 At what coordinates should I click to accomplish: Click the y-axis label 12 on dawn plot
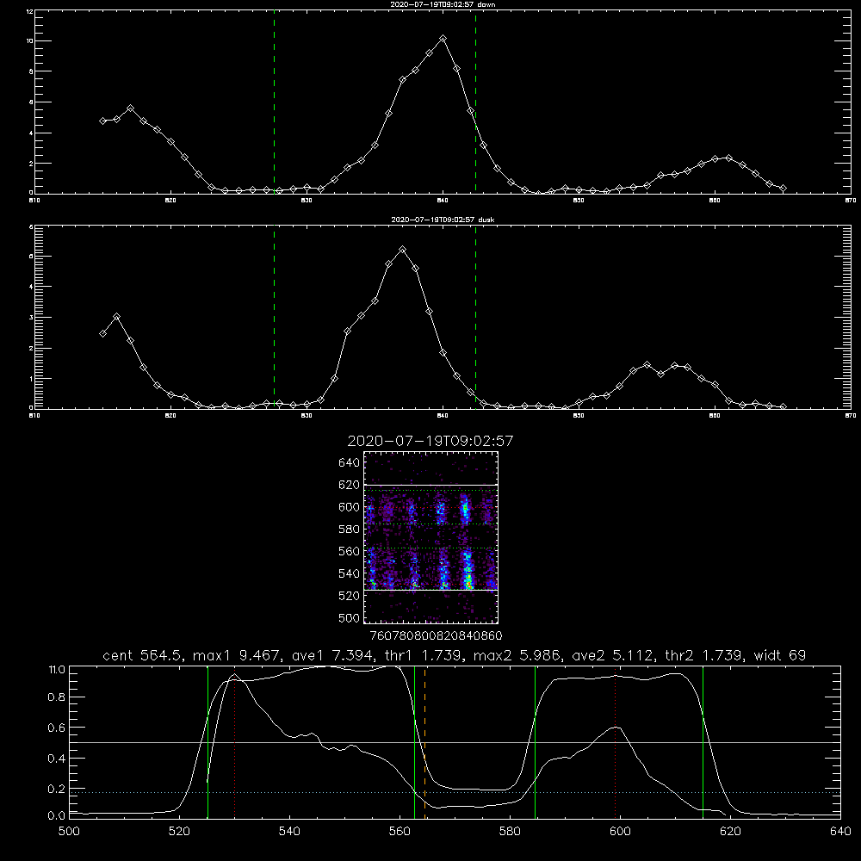click(29, 11)
